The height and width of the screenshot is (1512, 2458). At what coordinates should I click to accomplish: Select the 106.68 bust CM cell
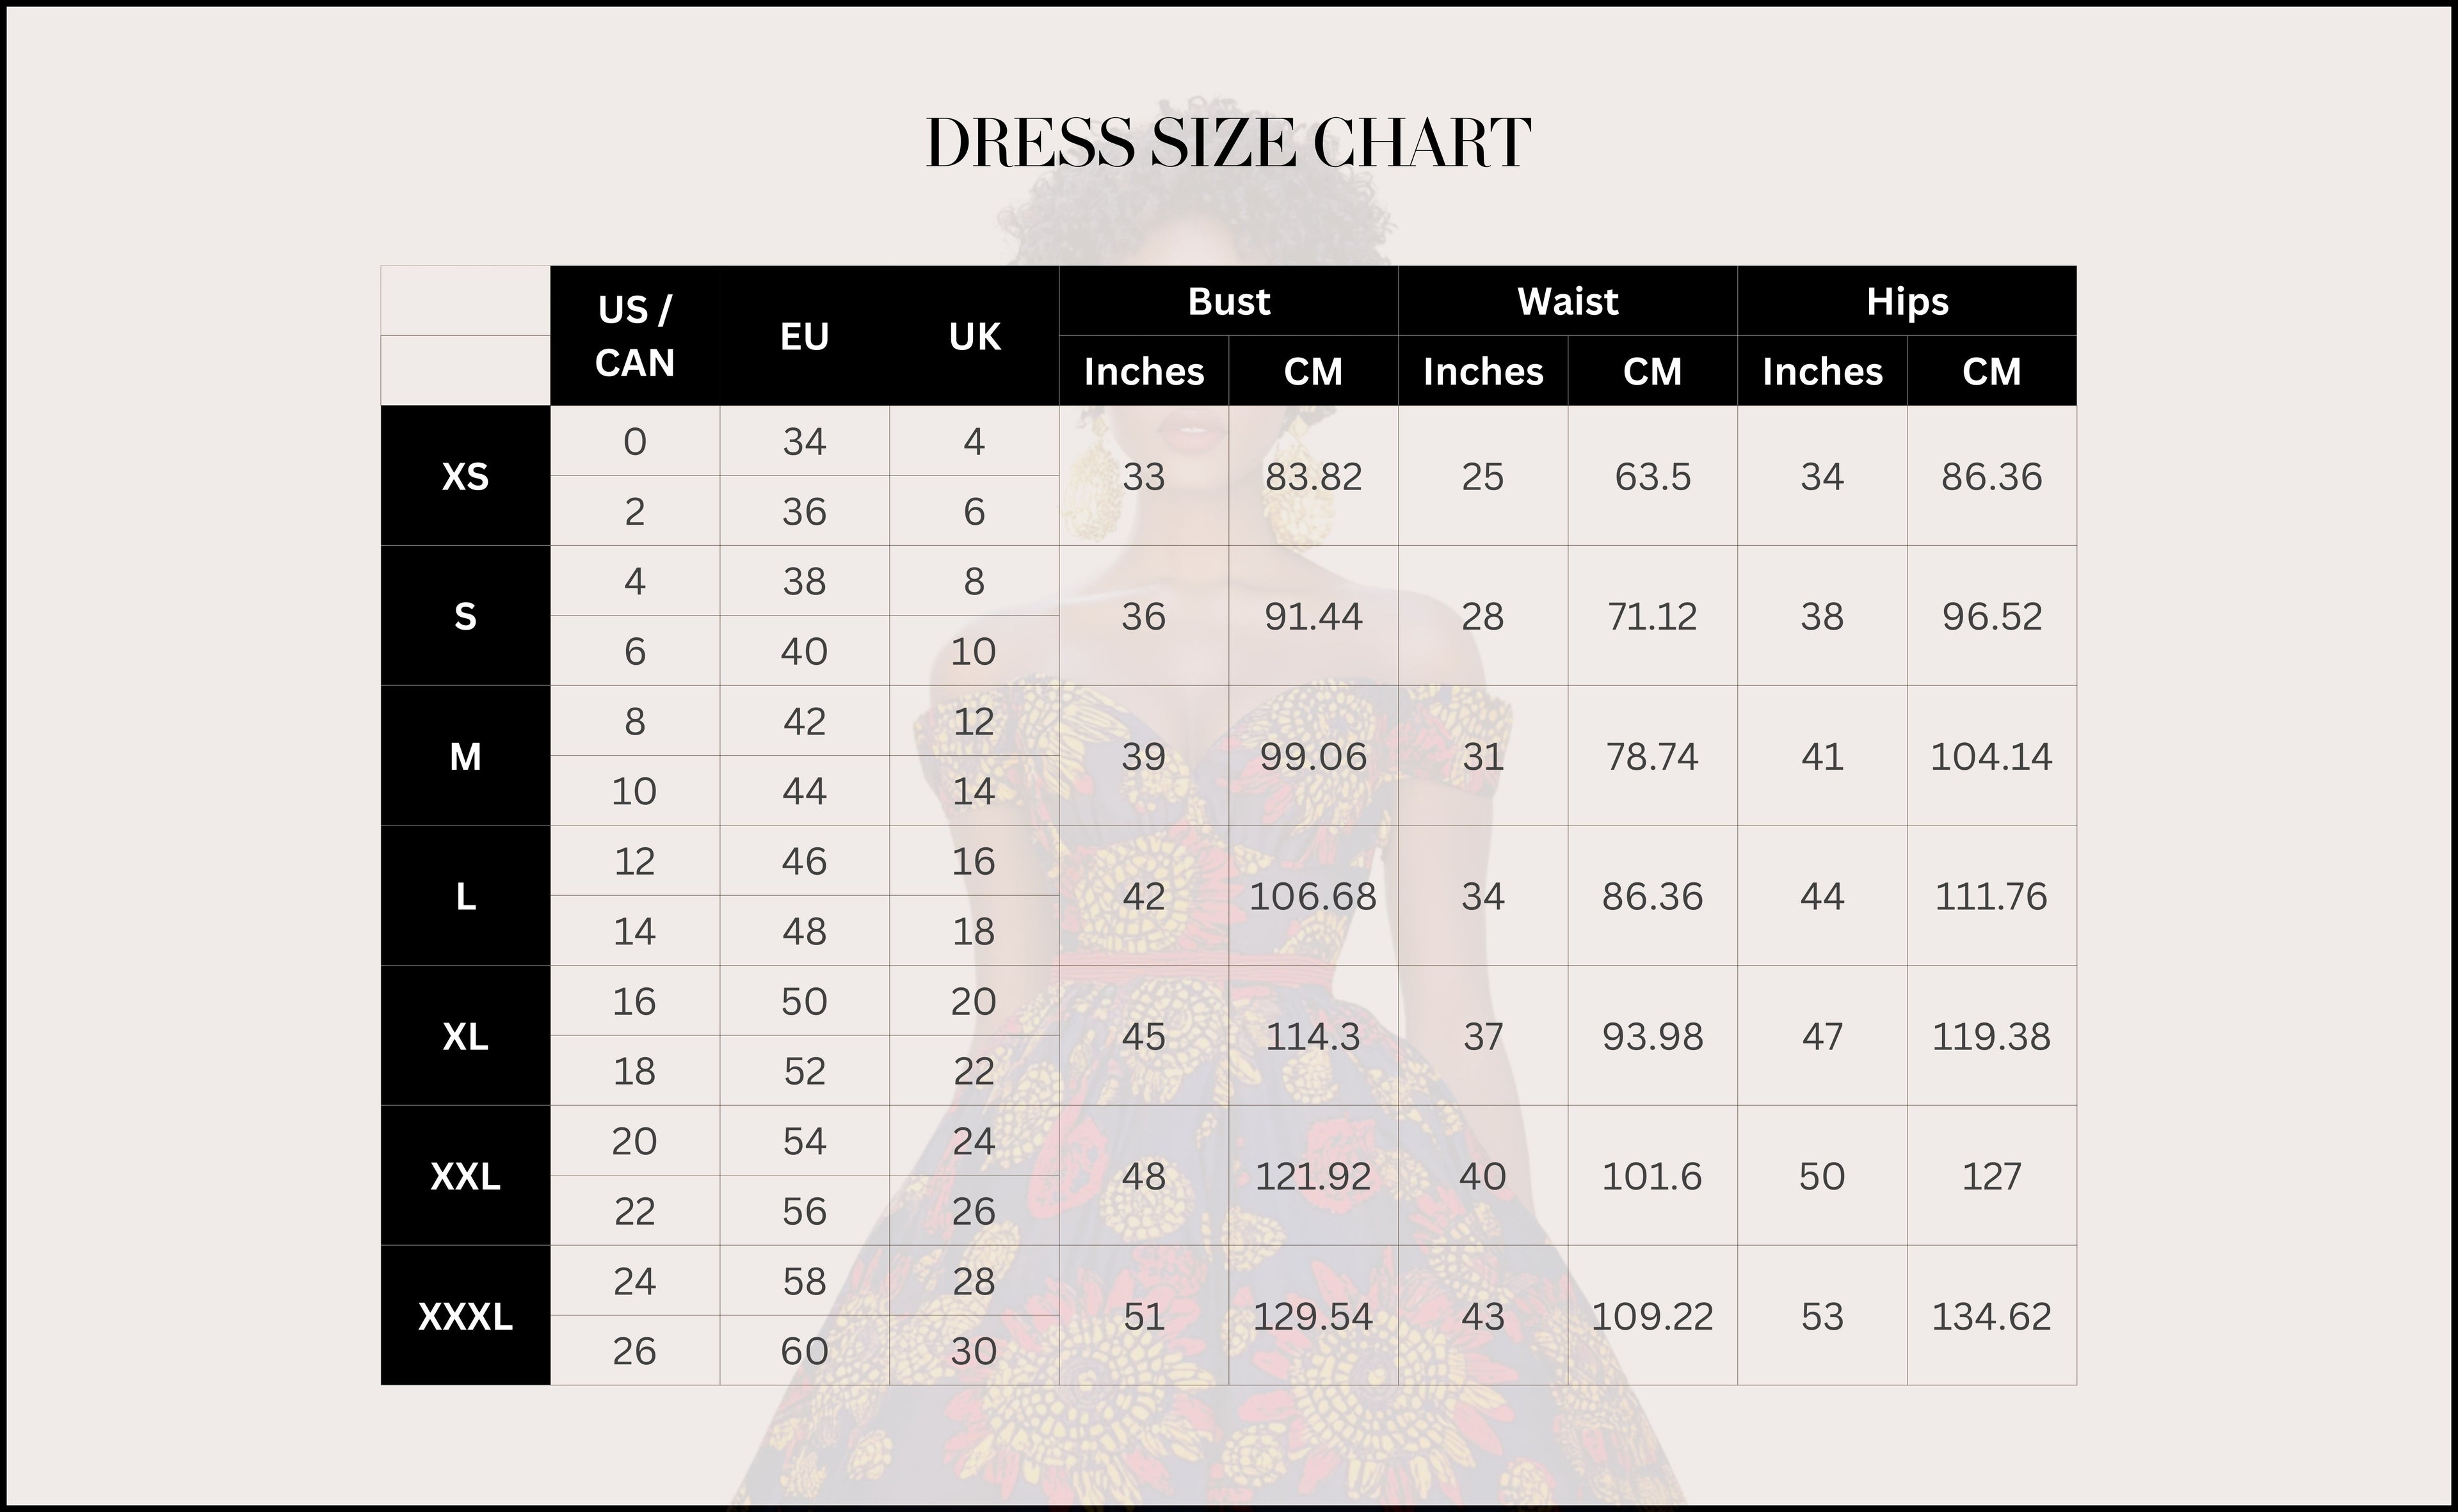1313,897
